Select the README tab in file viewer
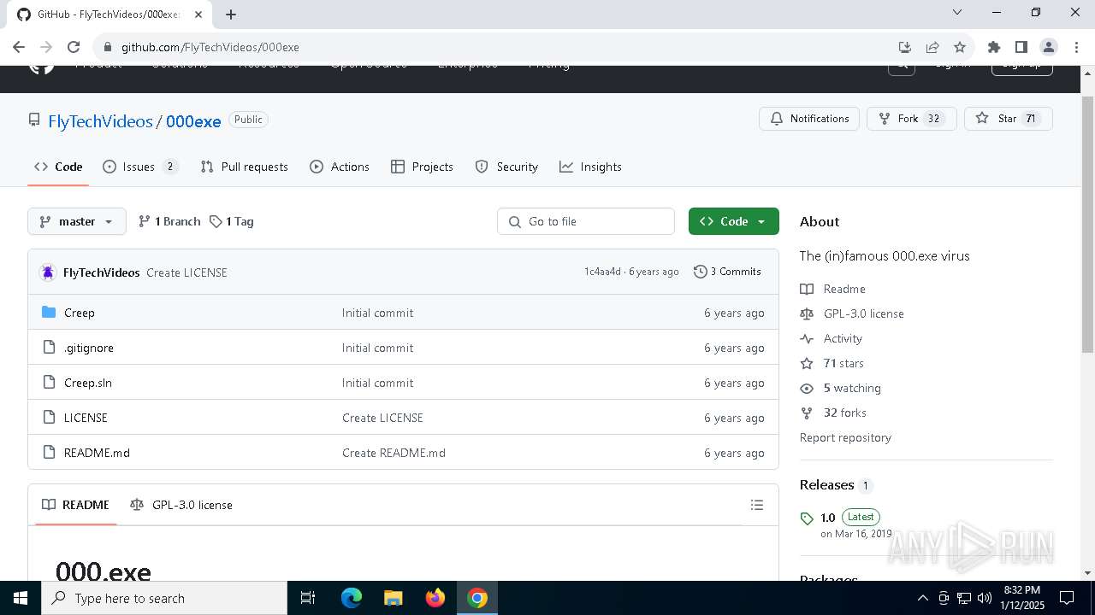Screen dimensions: 1095x615 [x=76, y=505]
